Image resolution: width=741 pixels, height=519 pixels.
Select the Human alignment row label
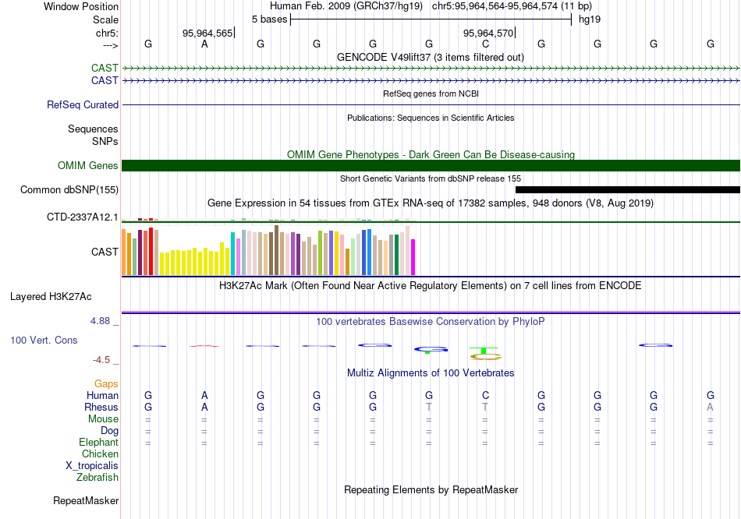click(x=102, y=395)
